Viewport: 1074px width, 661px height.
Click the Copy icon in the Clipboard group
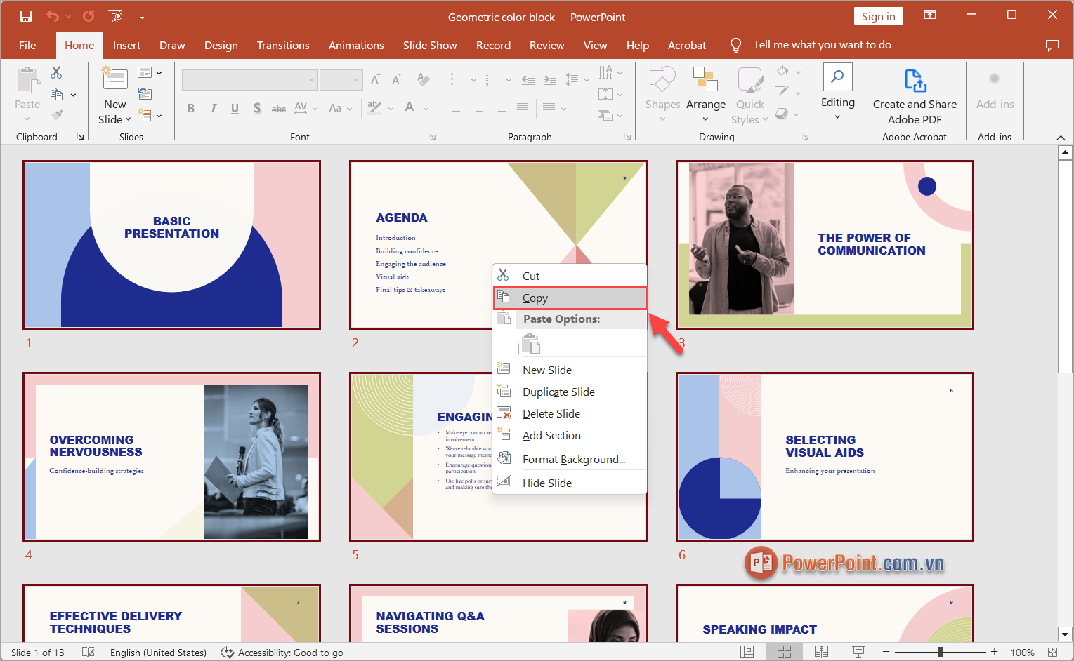[x=57, y=93]
